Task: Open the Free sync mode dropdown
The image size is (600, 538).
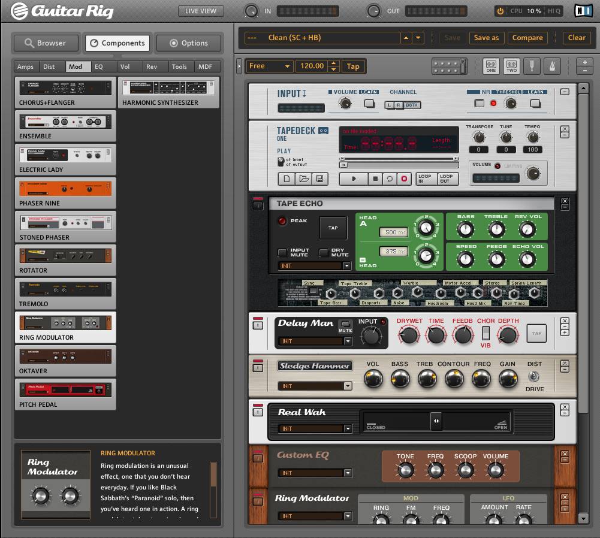Action: (x=269, y=66)
